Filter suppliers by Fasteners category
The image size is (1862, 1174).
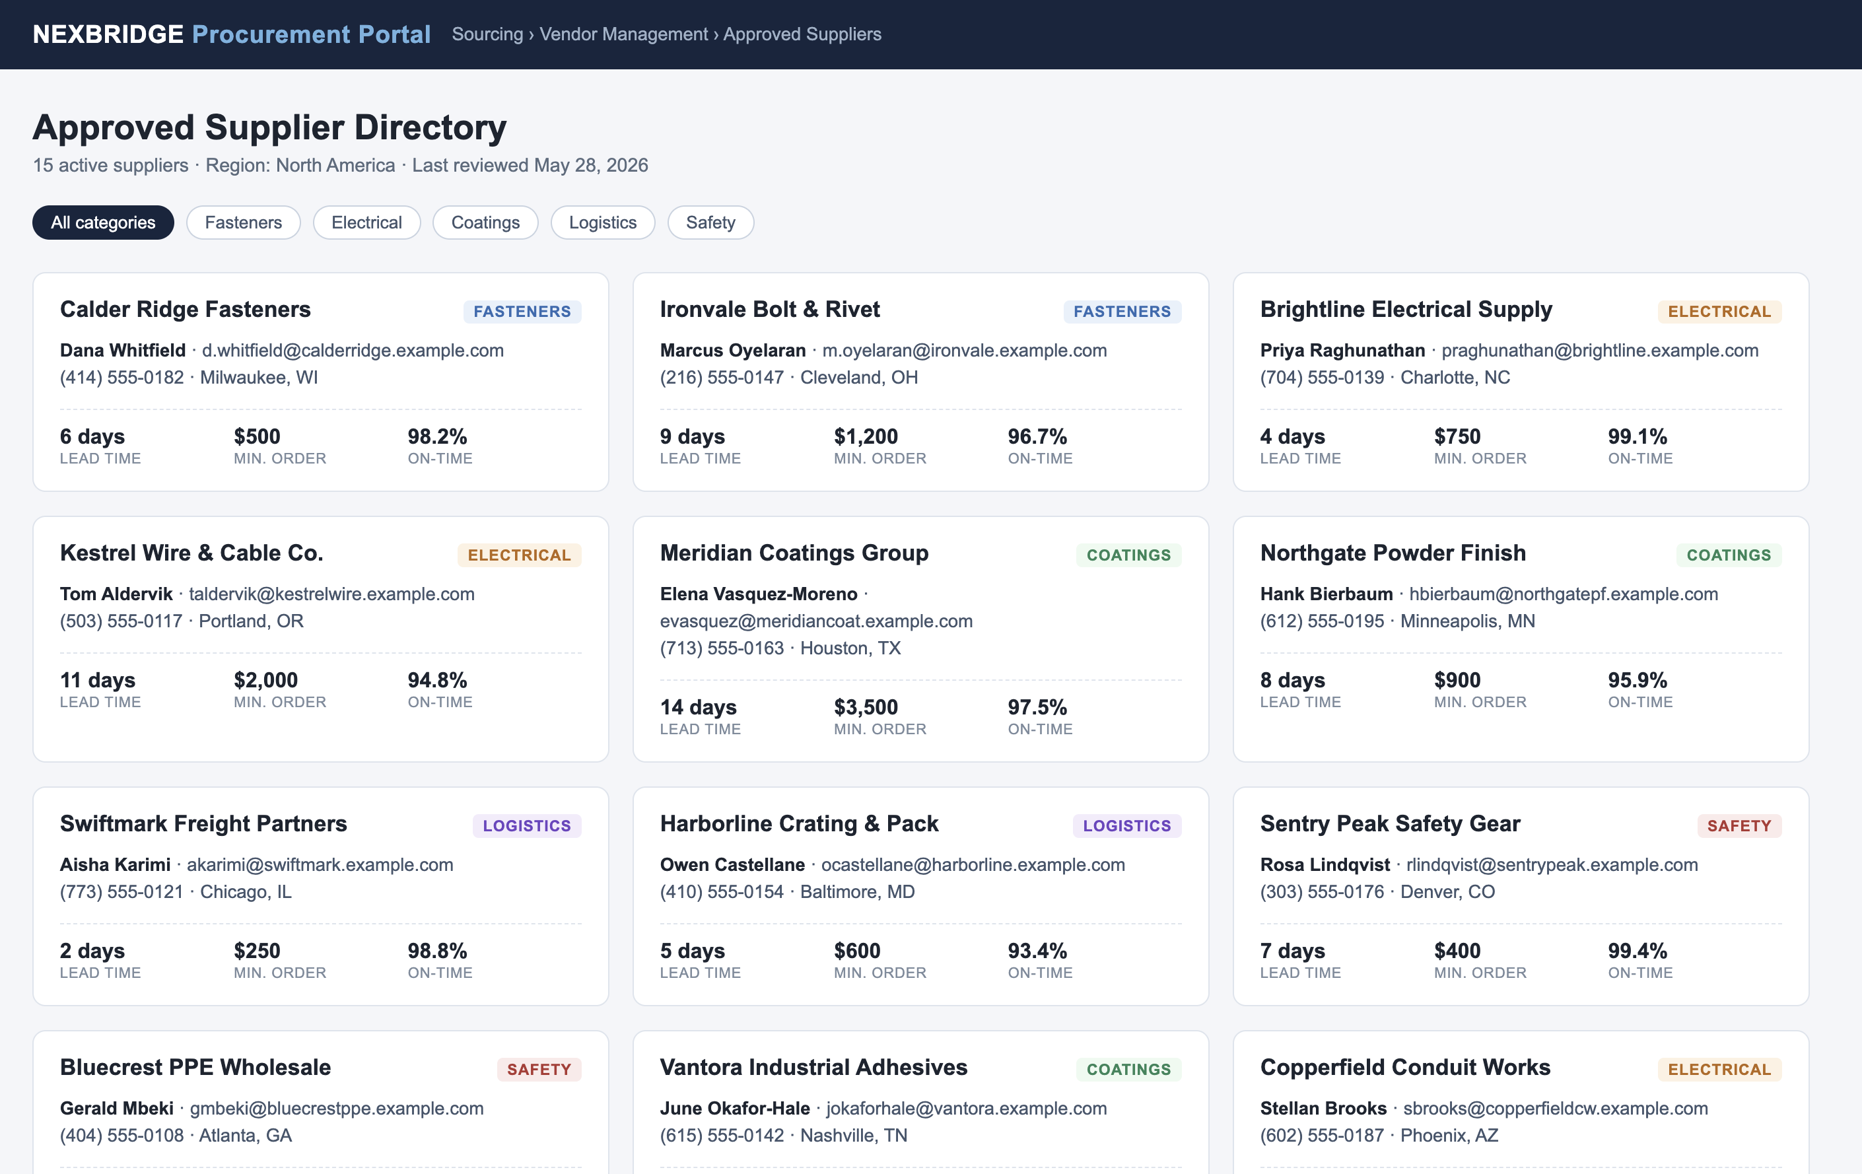[243, 223]
